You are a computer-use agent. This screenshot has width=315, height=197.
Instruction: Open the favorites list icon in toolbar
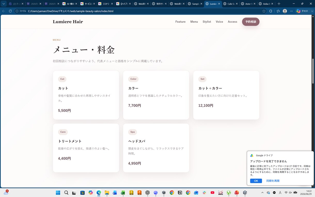coord(278,11)
